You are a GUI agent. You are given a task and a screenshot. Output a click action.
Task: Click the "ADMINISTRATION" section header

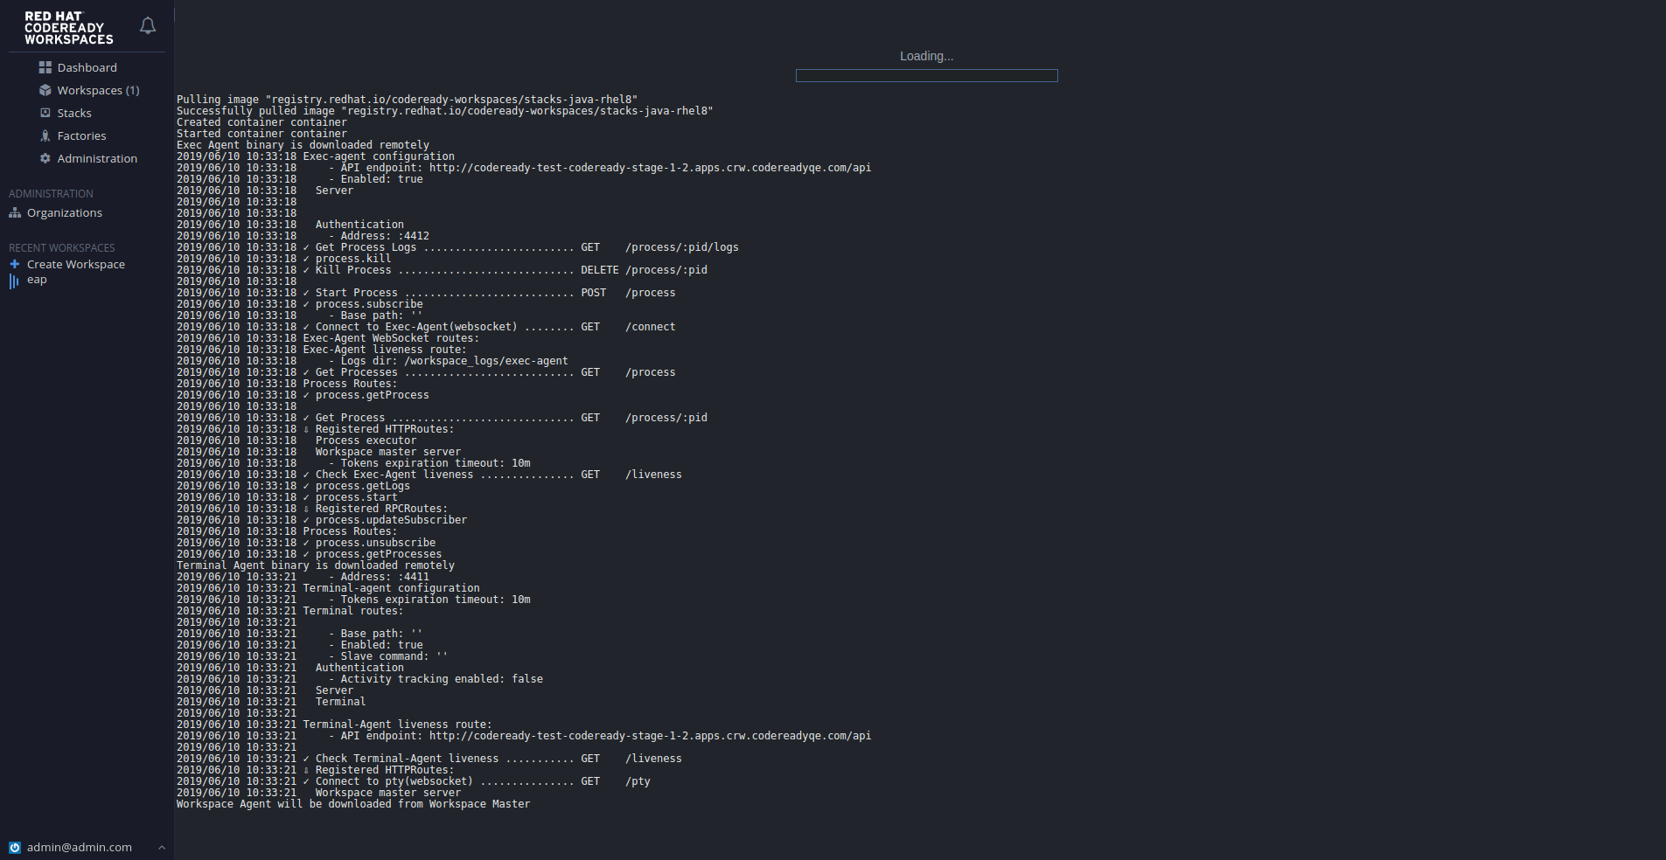click(x=51, y=194)
